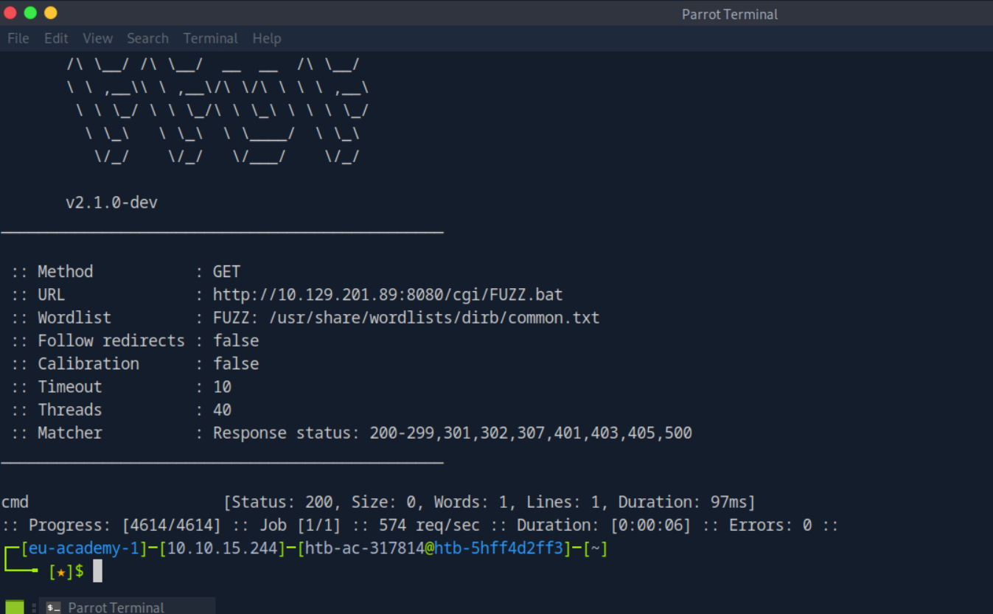Click the star symbol in the shell prompt
Screen dimensions: 993x614
click(61, 571)
